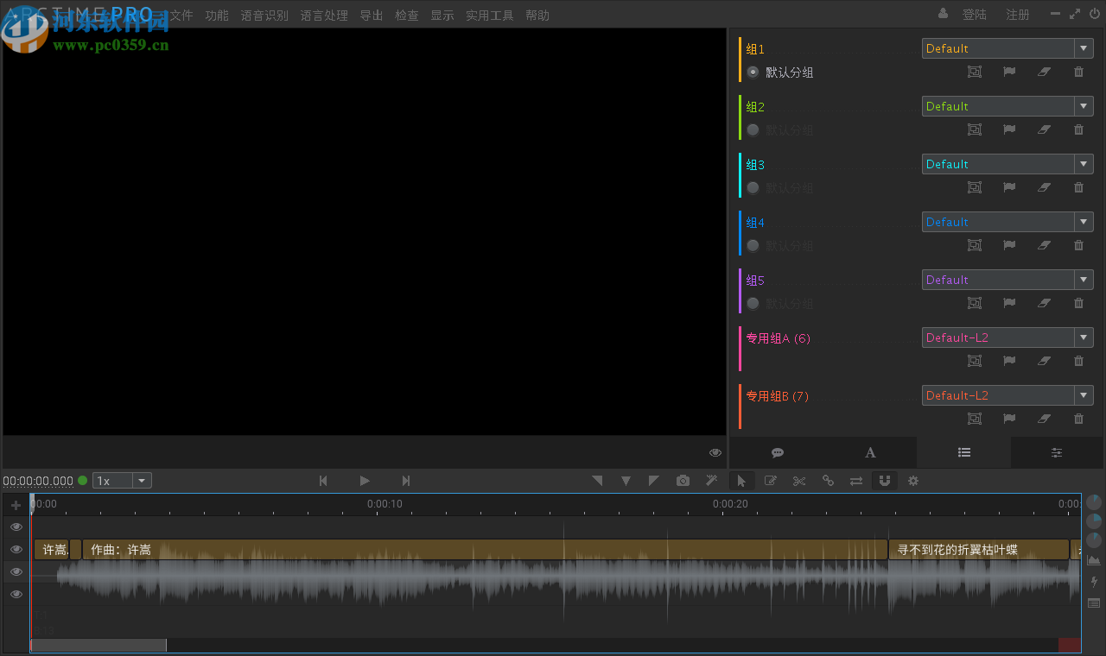
Task: Expand the playback speed 1x dropdown
Action: pyautogui.click(x=141, y=480)
